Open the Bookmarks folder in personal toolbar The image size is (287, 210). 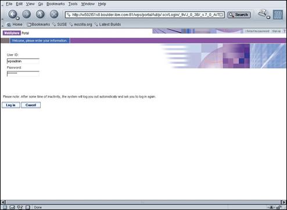pos(38,24)
